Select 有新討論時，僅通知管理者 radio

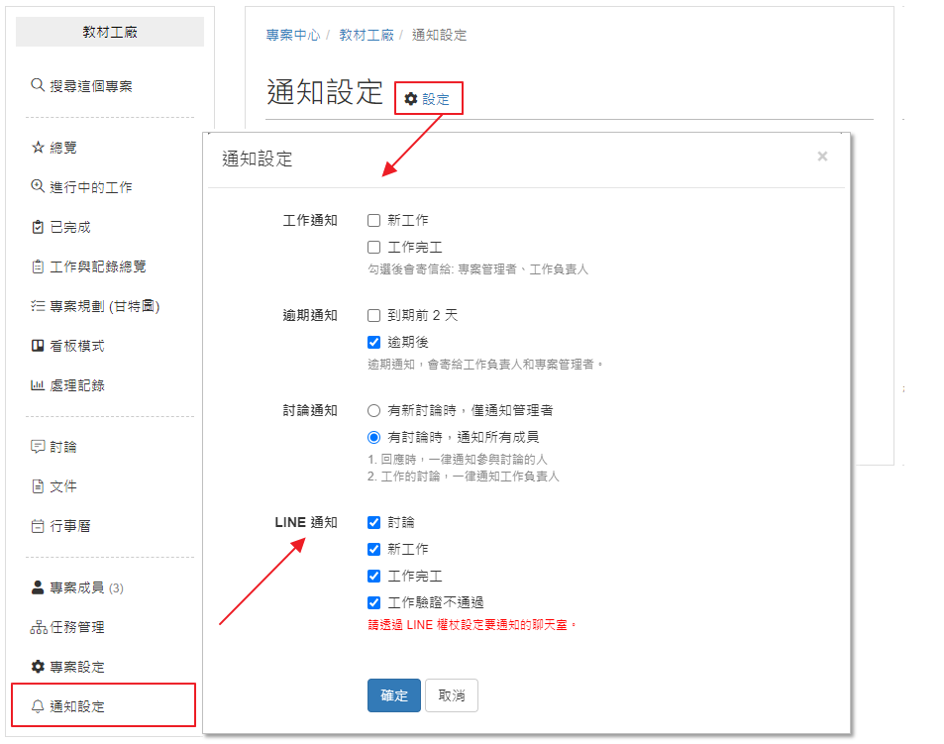click(x=373, y=410)
